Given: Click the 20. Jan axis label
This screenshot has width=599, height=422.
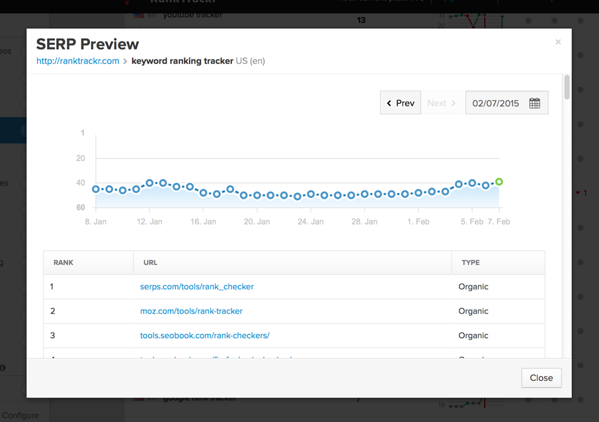Looking at the screenshot, I should pyautogui.click(x=257, y=222).
